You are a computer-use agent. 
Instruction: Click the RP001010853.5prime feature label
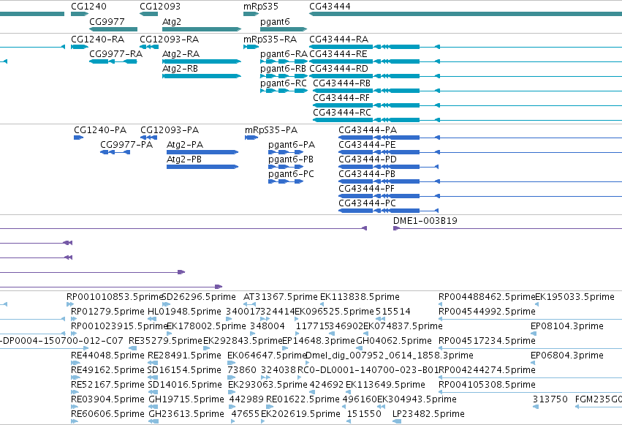115,297
